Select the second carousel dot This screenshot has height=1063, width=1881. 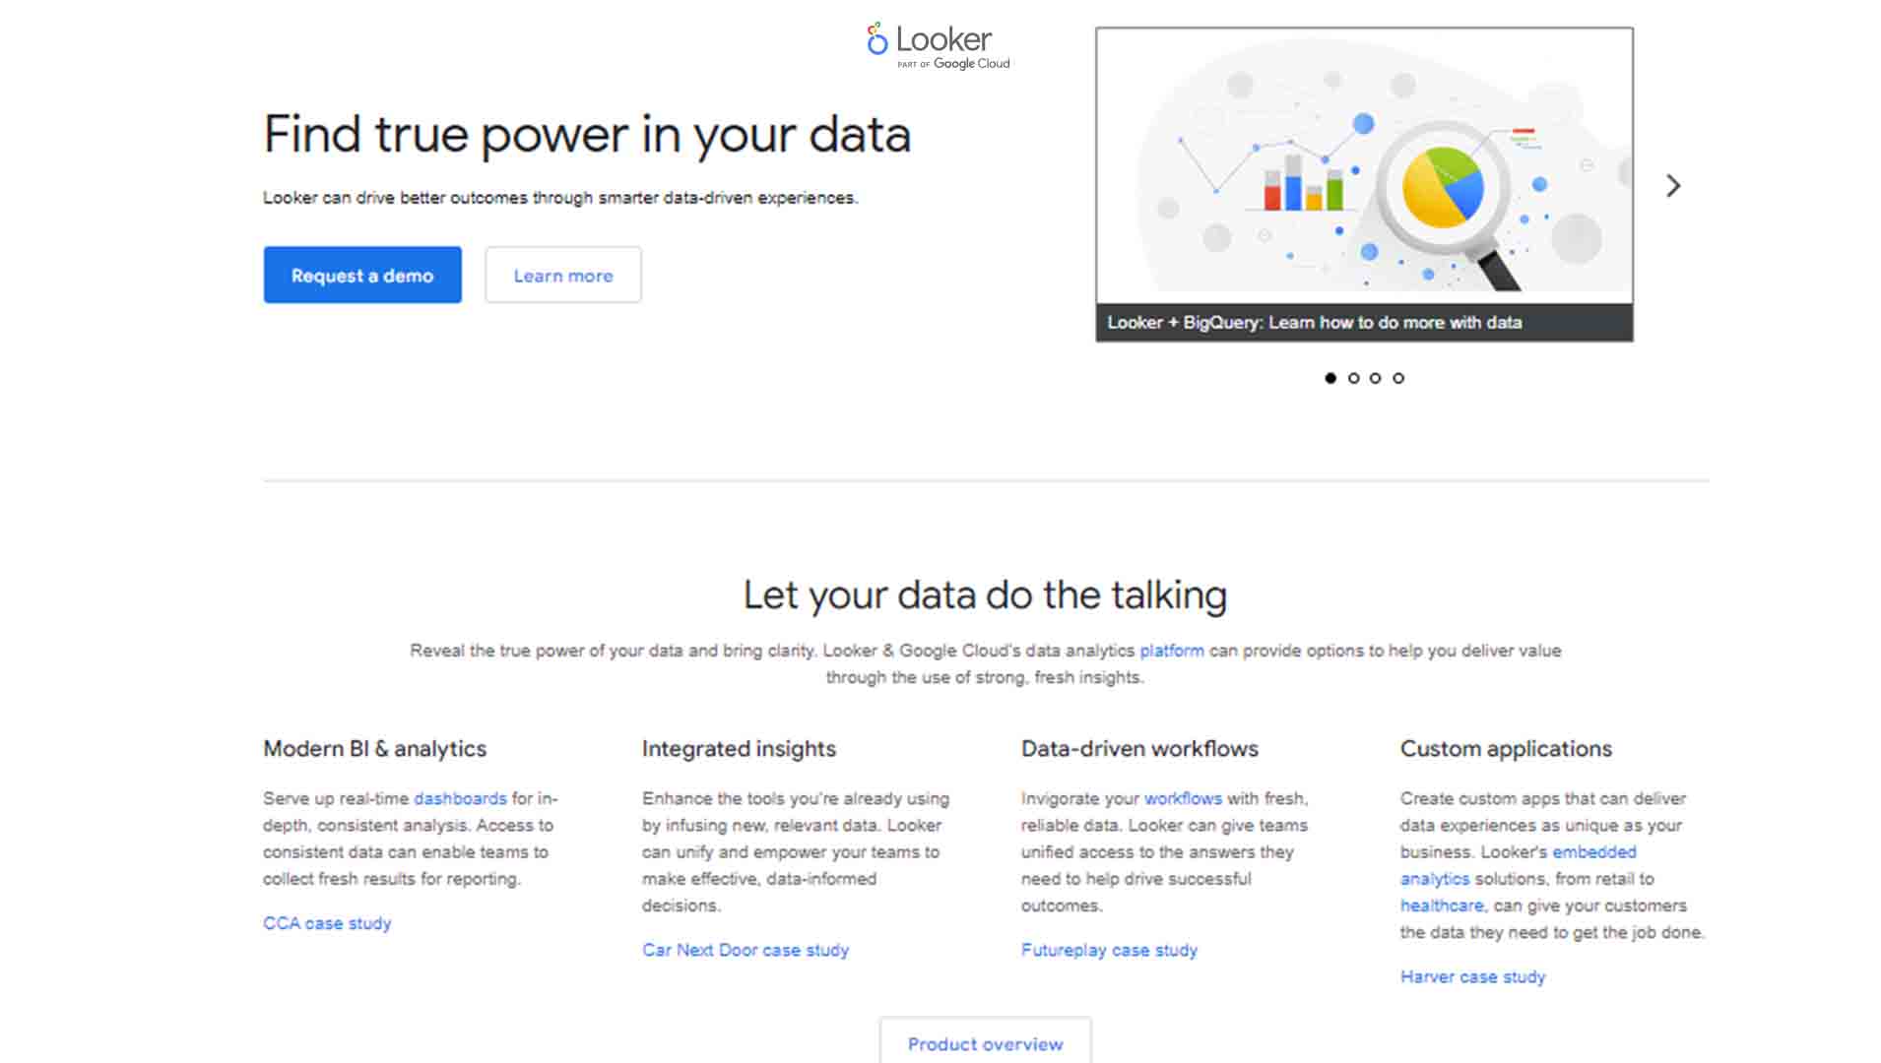click(x=1353, y=378)
